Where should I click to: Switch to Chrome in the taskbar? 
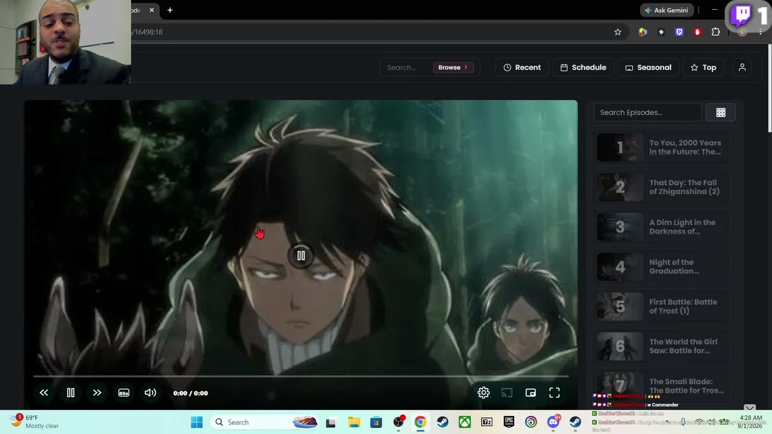[x=420, y=422]
